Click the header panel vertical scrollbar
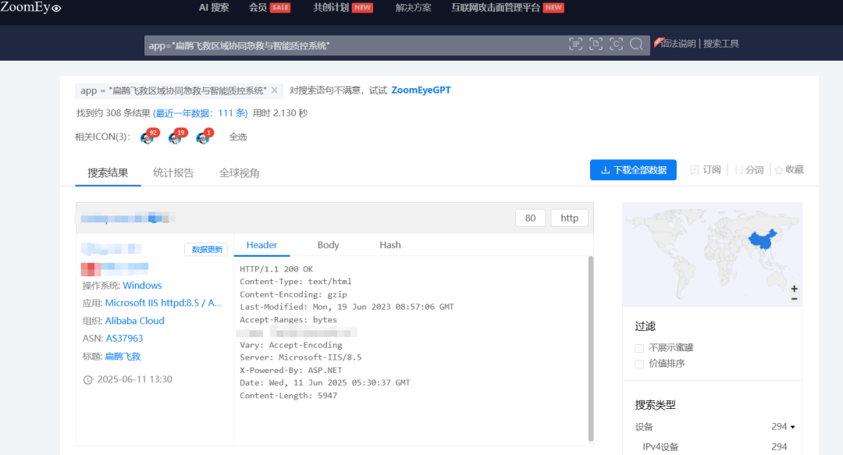The height and width of the screenshot is (455, 843). (x=591, y=349)
